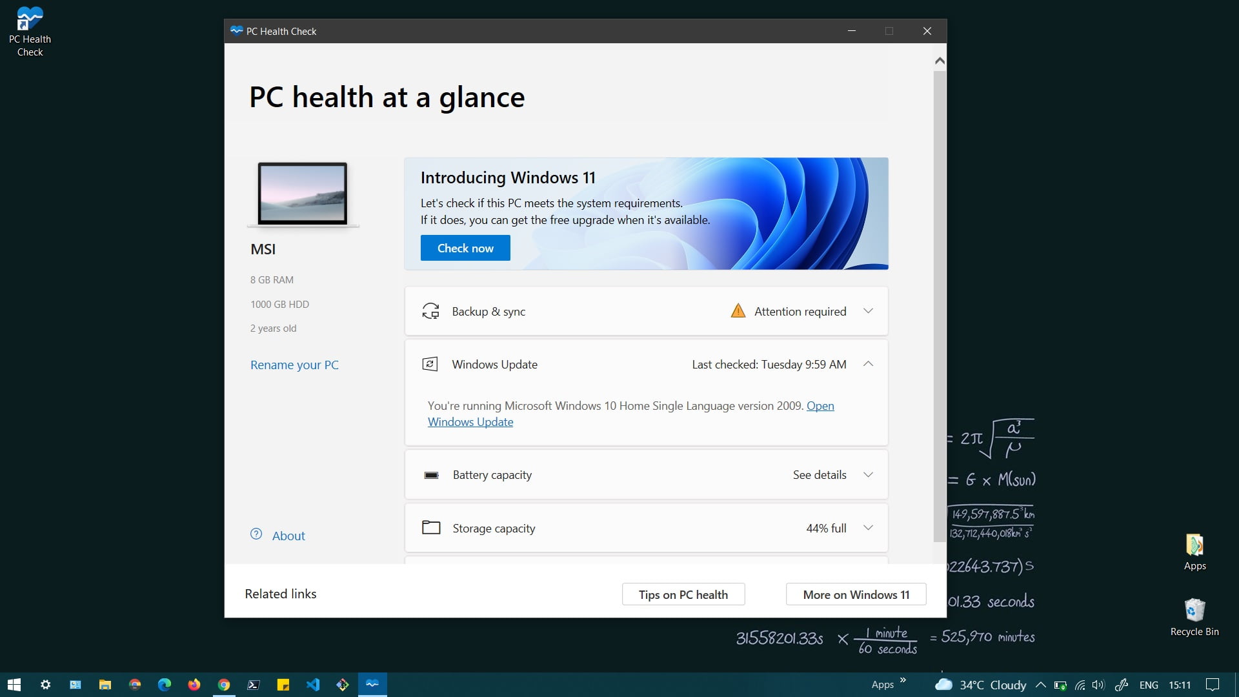Click the Backup & sync icon

coord(430,311)
